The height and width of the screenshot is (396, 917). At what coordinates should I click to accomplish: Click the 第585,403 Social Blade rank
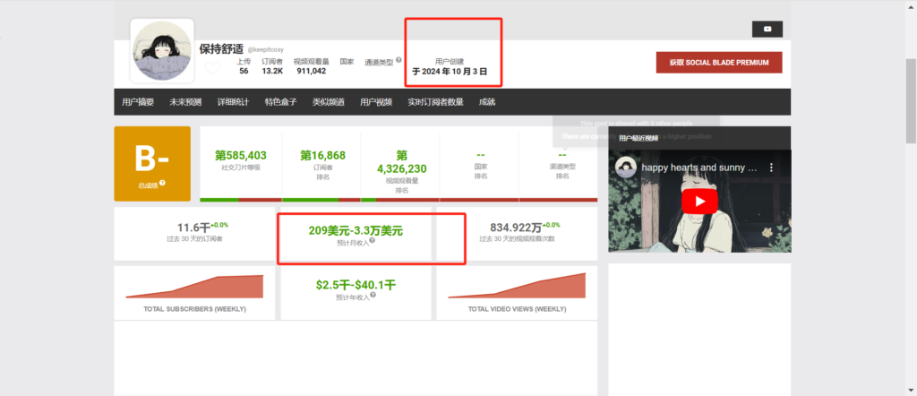tap(241, 156)
